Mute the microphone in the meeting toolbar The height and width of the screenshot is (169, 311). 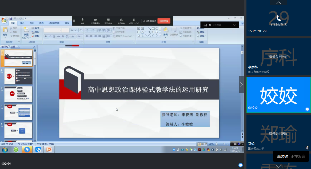(82, 21)
